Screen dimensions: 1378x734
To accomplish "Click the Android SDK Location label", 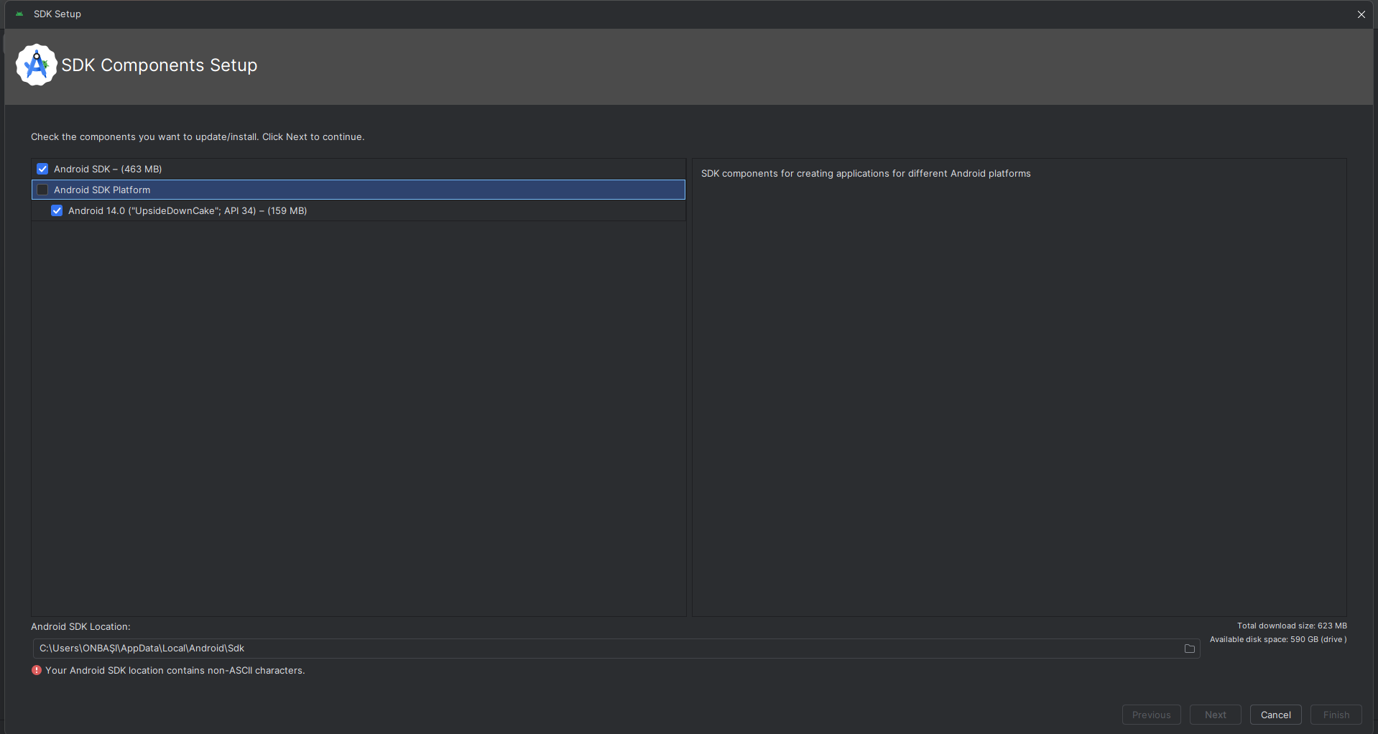I will coord(80,626).
